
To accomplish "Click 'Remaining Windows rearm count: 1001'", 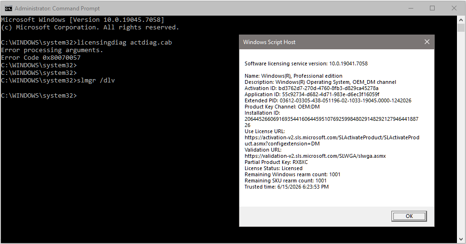I will [293, 175].
